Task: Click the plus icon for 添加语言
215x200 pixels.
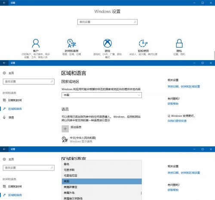Action: [x=65, y=129]
